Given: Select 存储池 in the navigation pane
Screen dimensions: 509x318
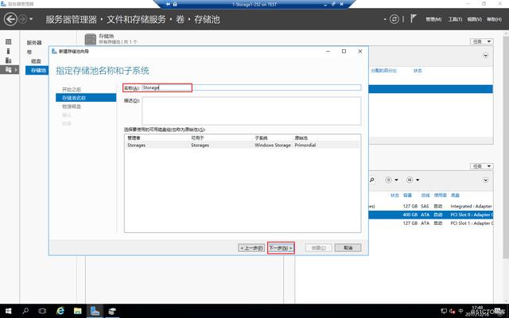Looking at the screenshot, I should tap(37, 70).
